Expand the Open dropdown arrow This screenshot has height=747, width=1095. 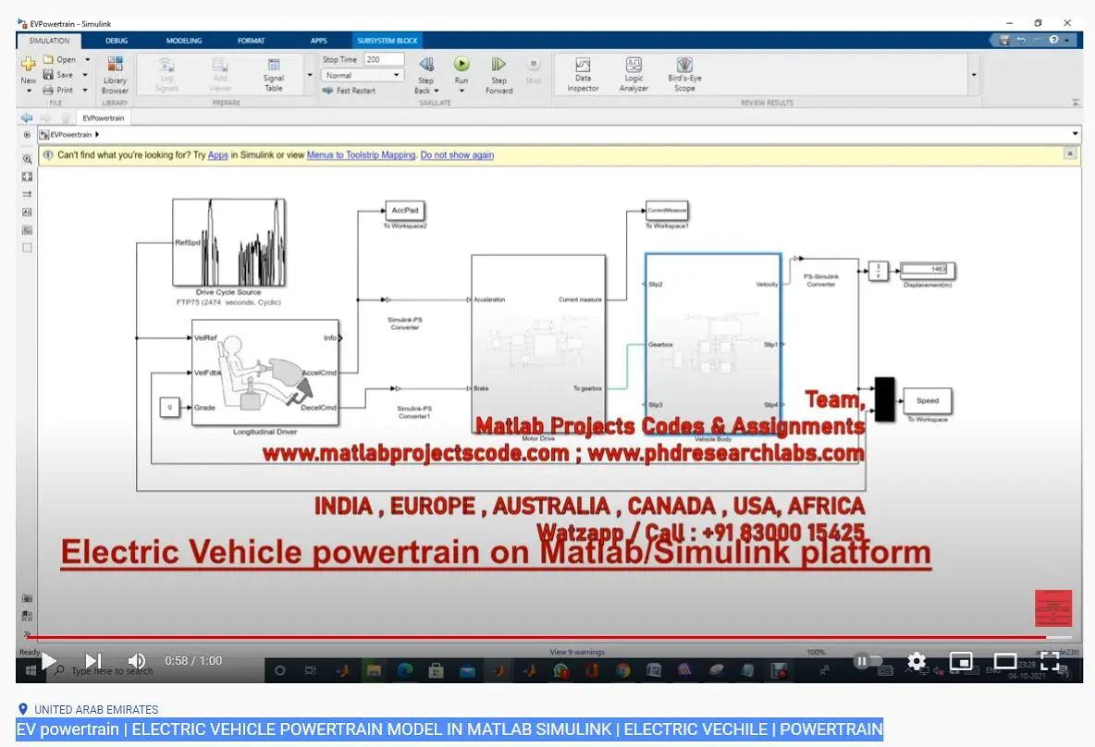click(x=87, y=59)
